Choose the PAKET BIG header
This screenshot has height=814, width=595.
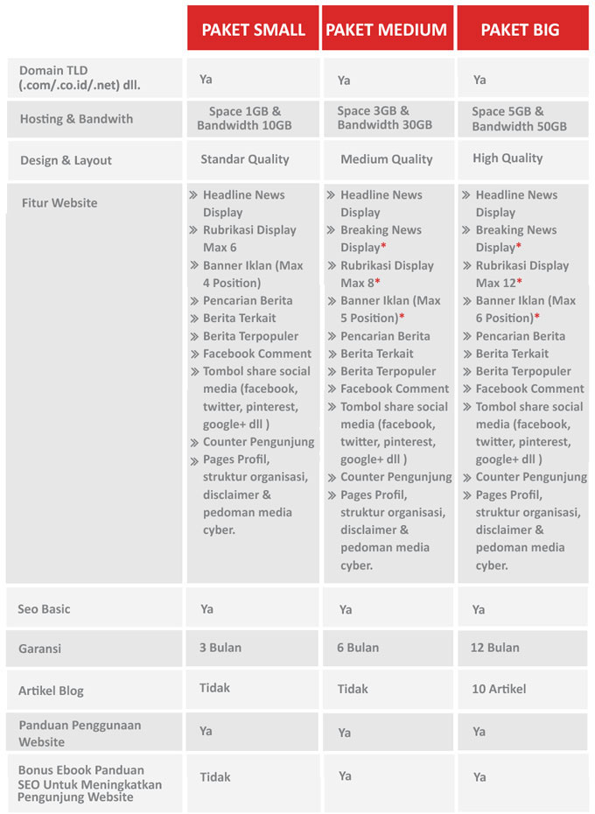522,28
